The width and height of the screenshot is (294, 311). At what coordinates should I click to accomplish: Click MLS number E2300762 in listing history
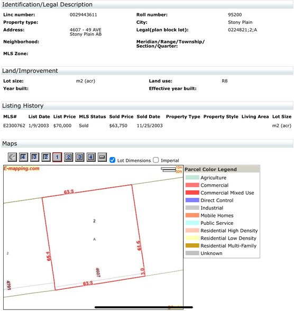pyautogui.click(x=14, y=125)
